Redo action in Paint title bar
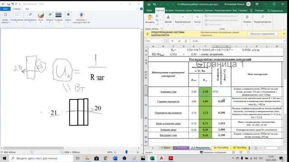 [16, 4]
